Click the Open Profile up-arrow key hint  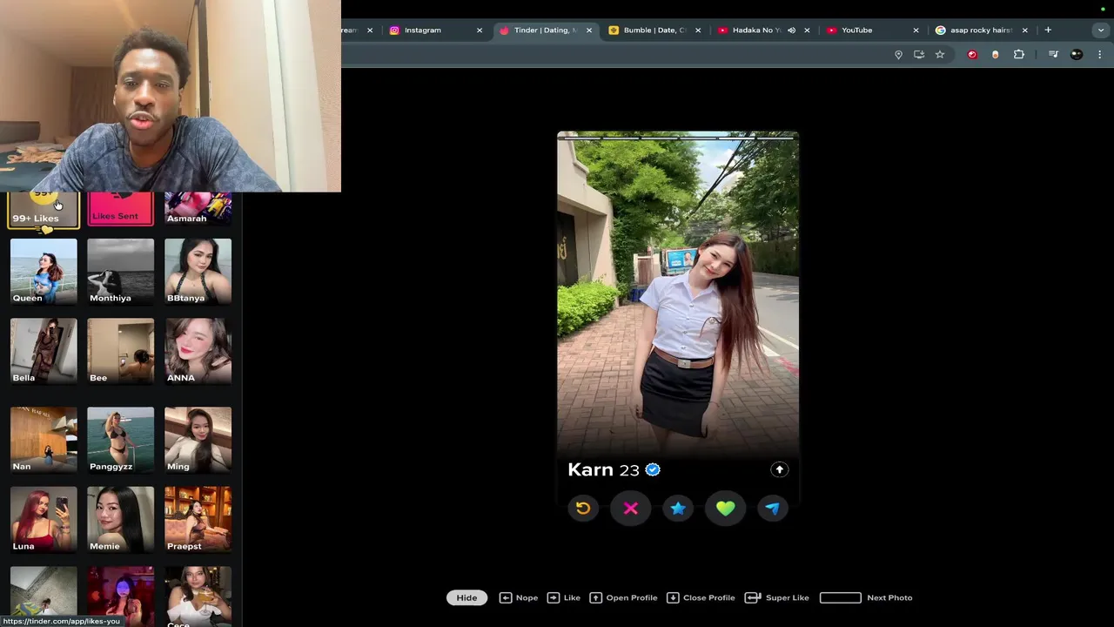[x=596, y=597]
